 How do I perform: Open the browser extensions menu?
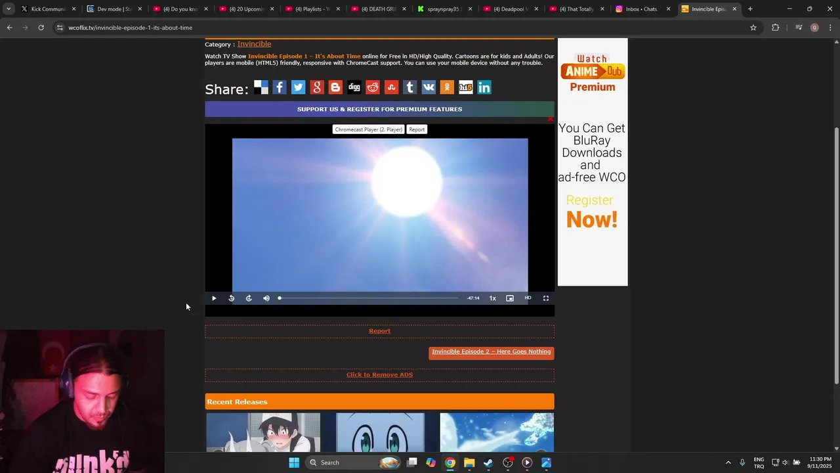click(x=775, y=28)
